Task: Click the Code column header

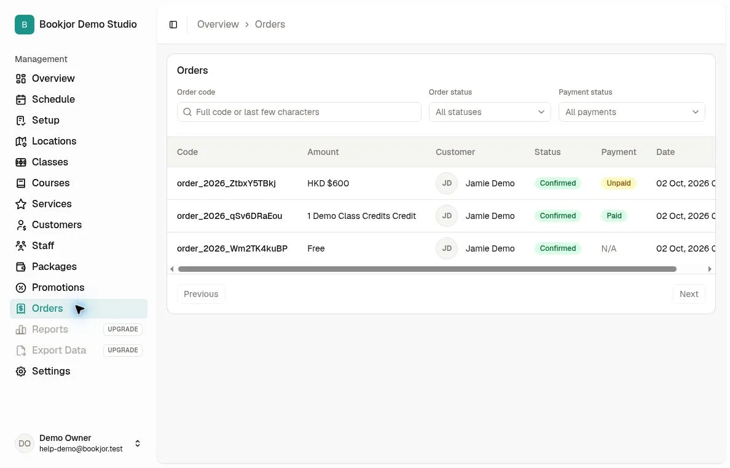Action: pyautogui.click(x=187, y=152)
